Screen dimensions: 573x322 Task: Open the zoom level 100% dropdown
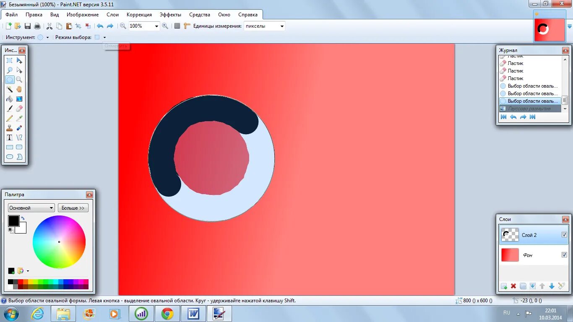pos(156,26)
